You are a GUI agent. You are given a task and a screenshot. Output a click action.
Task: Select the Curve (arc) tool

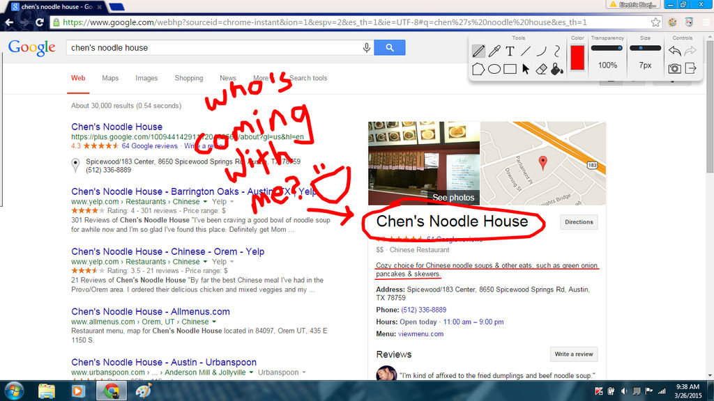(x=541, y=51)
